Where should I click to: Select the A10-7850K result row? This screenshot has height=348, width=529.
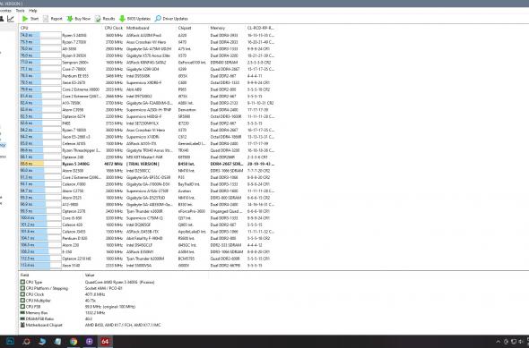coord(147,103)
